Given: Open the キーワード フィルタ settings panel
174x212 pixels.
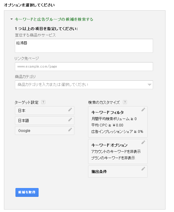Looking at the screenshot, I should (x=118, y=122).
